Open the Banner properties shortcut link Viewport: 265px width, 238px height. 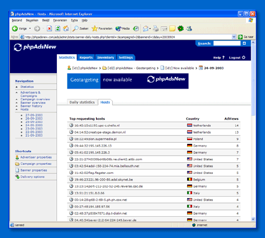34,170
